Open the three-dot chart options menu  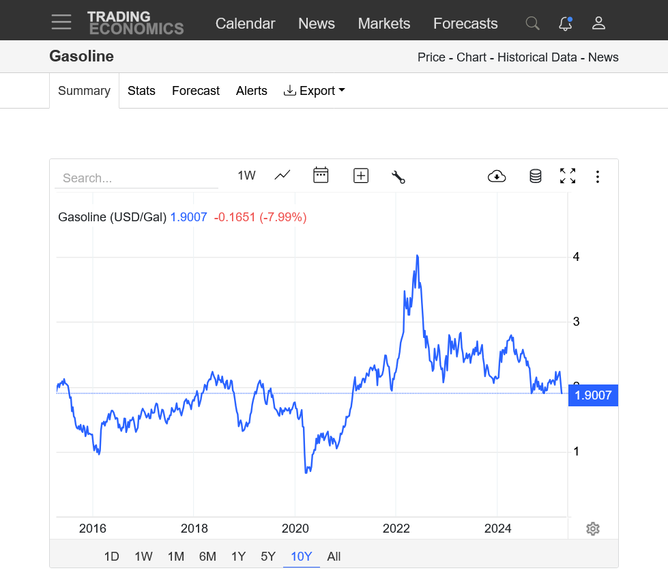(x=598, y=177)
